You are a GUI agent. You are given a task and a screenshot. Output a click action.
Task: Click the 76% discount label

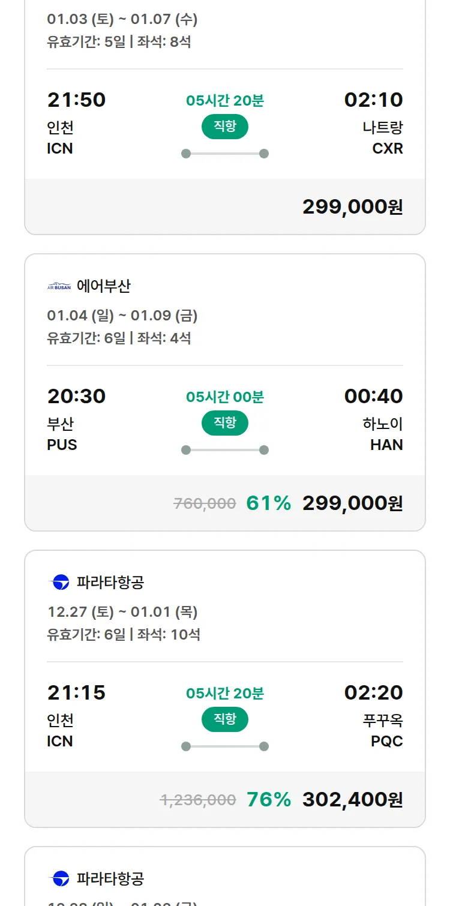pos(268,799)
